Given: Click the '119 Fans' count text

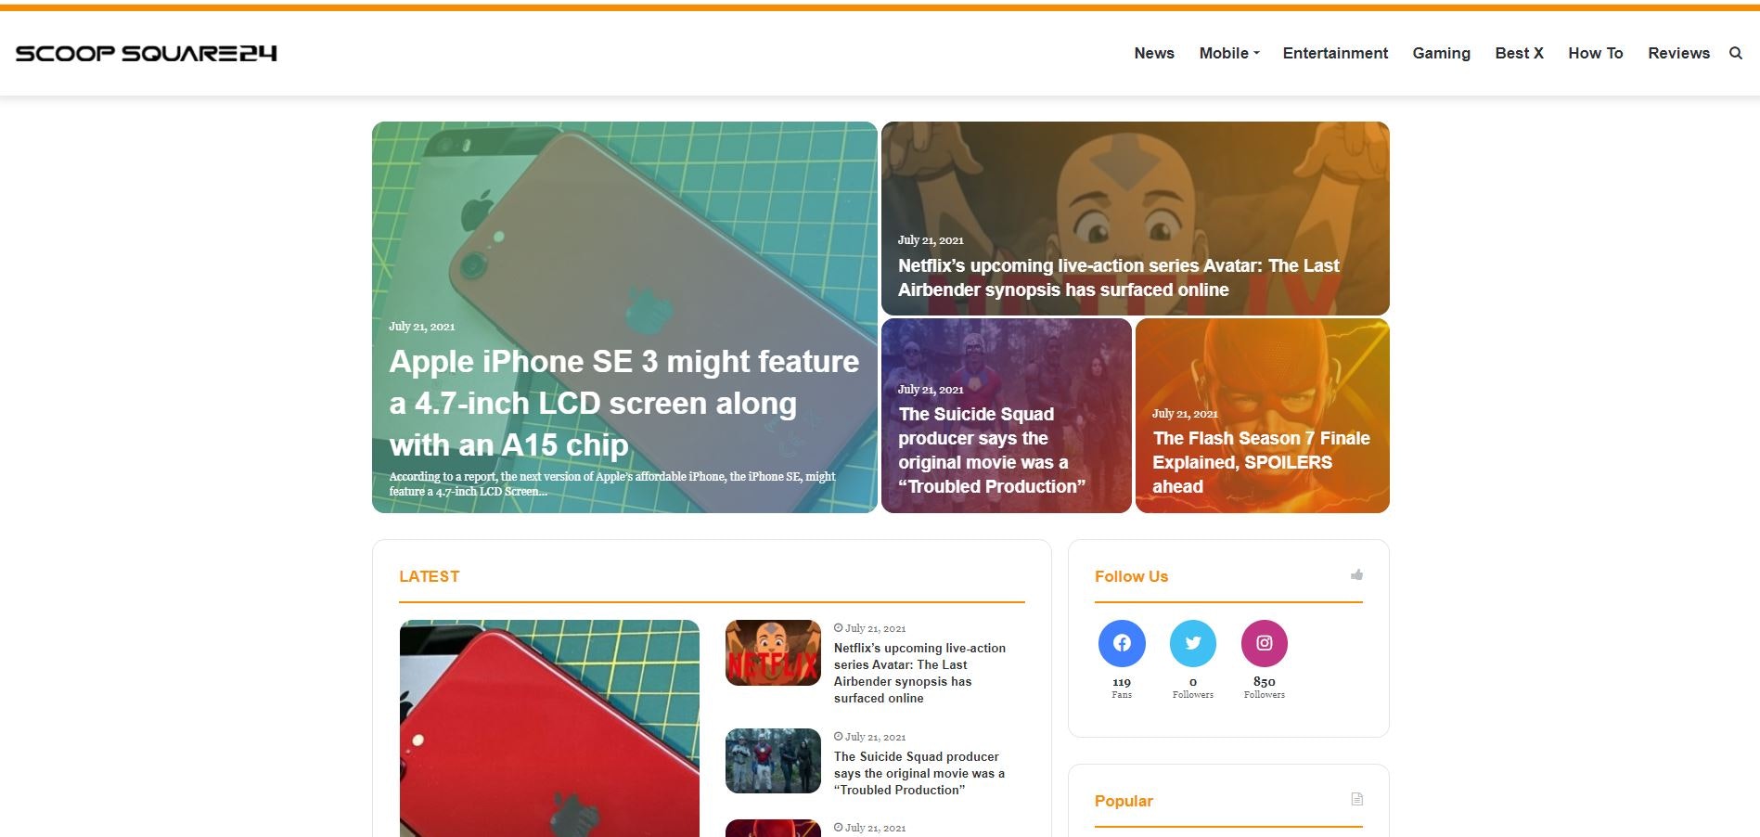Looking at the screenshot, I should (1122, 688).
